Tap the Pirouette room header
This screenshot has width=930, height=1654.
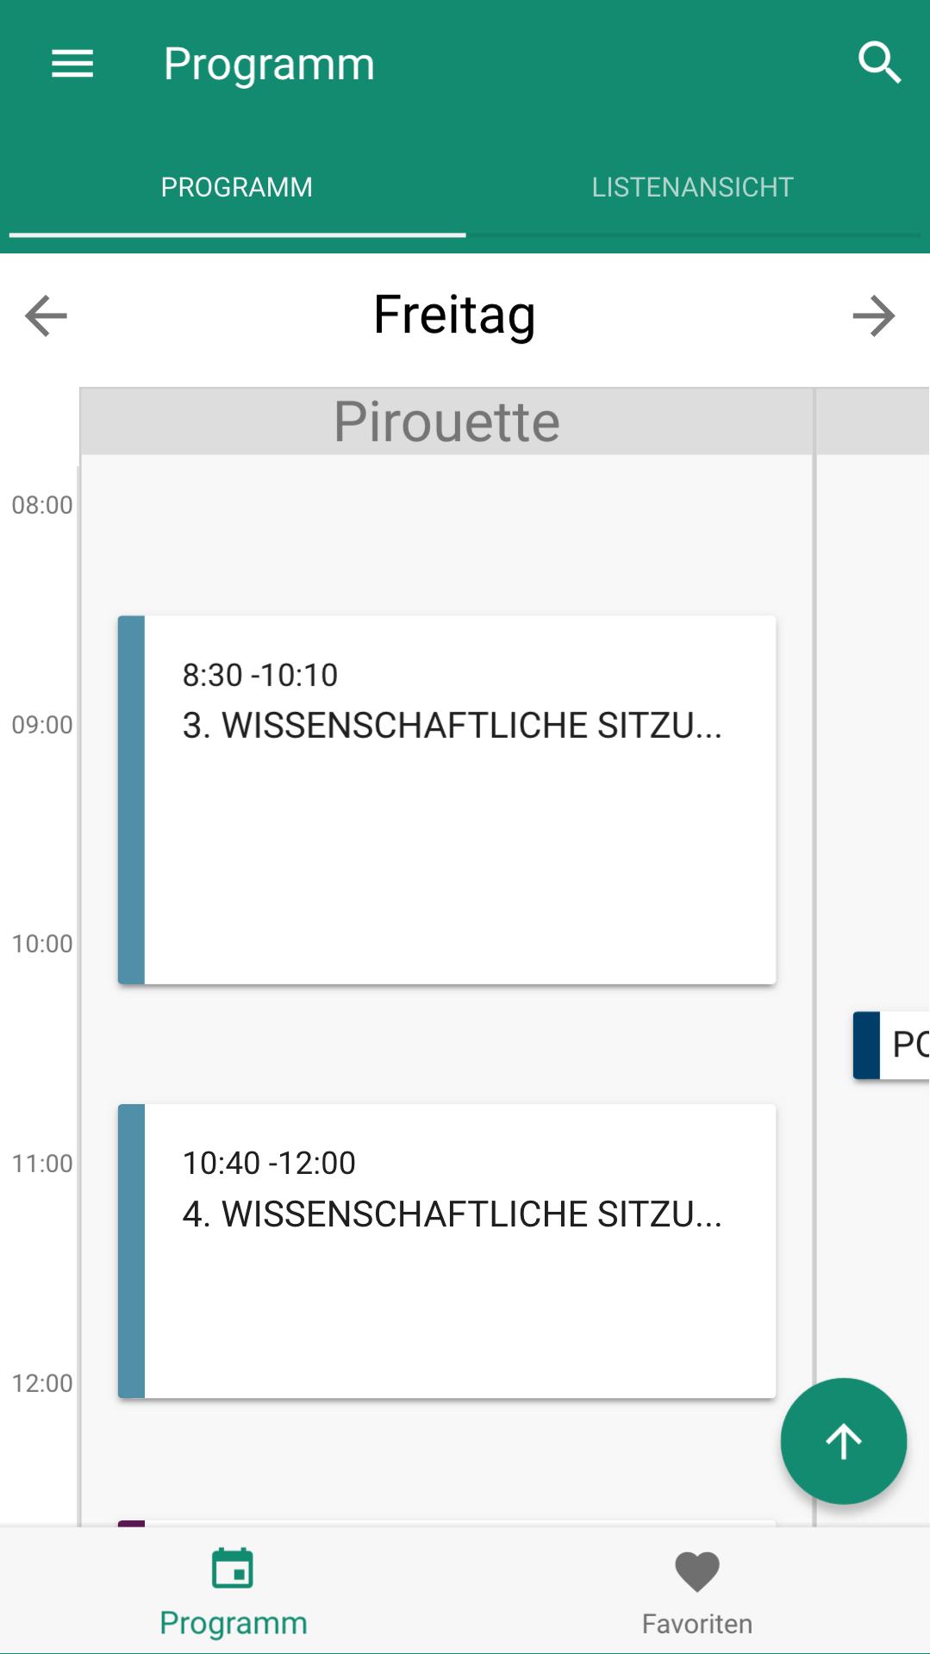[446, 421]
